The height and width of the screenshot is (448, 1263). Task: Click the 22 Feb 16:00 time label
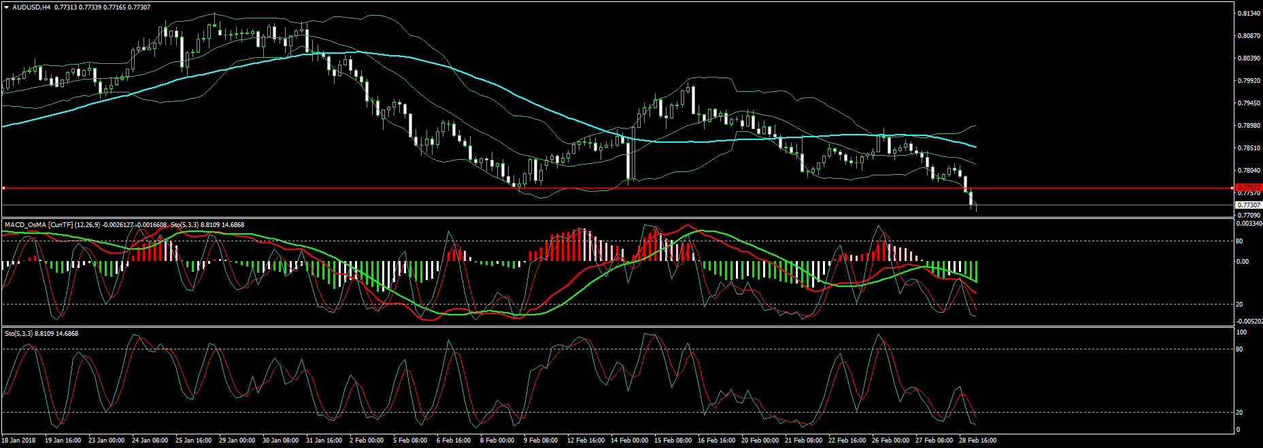click(847, 441)
